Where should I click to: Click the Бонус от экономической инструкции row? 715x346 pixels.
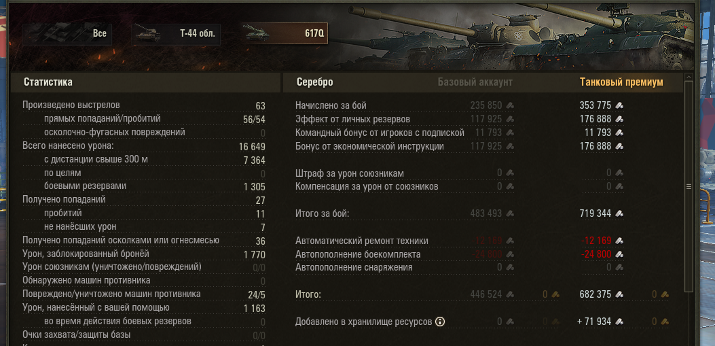tap(460, 147)
